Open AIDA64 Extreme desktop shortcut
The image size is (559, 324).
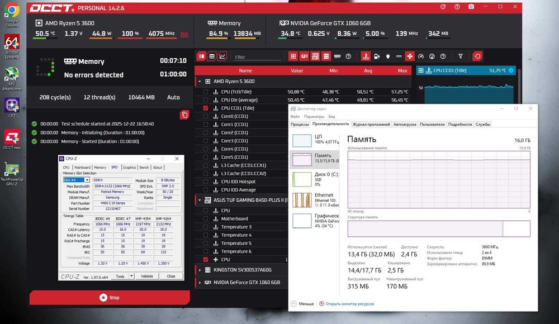[12, 46]
